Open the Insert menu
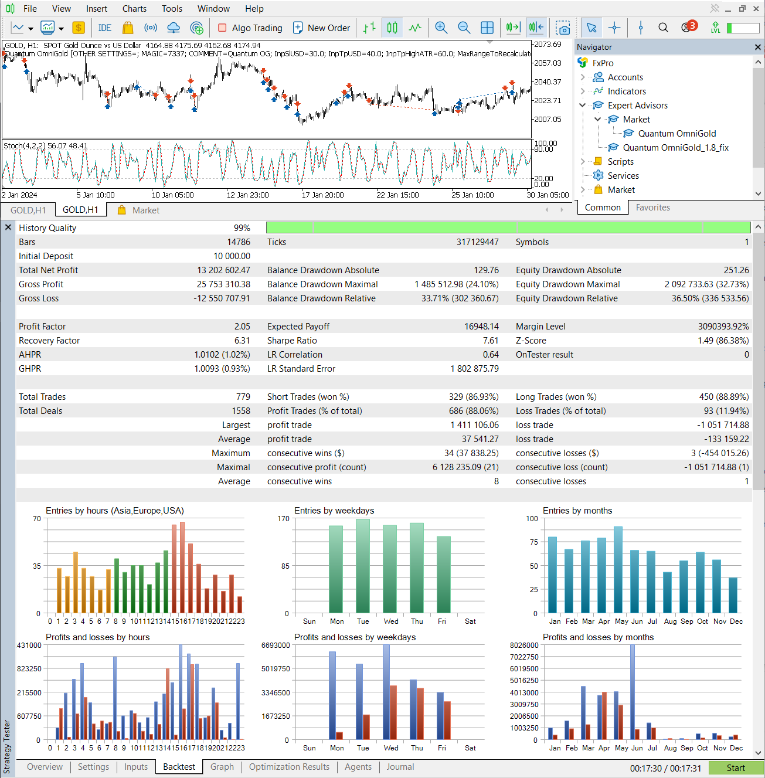 97,9
